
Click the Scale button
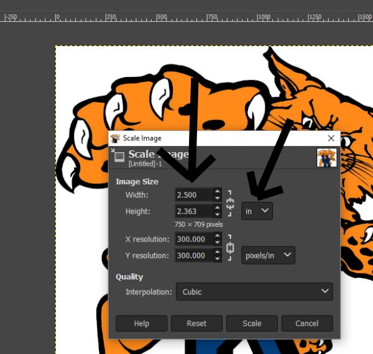(252, 323)
